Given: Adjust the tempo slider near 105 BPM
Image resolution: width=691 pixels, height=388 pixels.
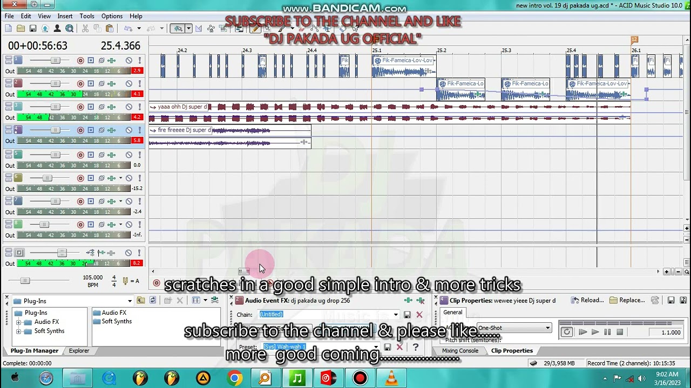Looking at the screenshot, I should [24, 281].
